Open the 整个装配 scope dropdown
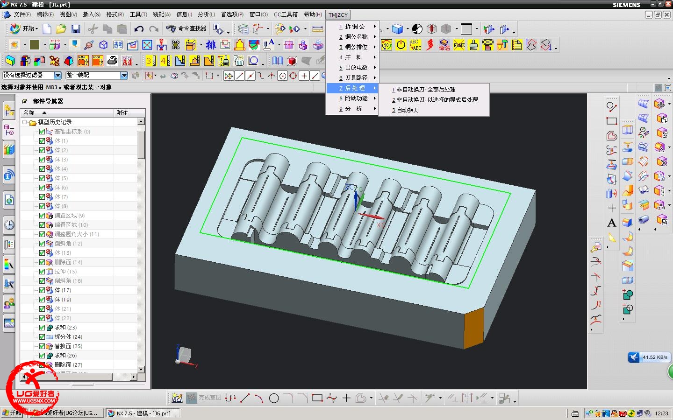 pos(124,75)
